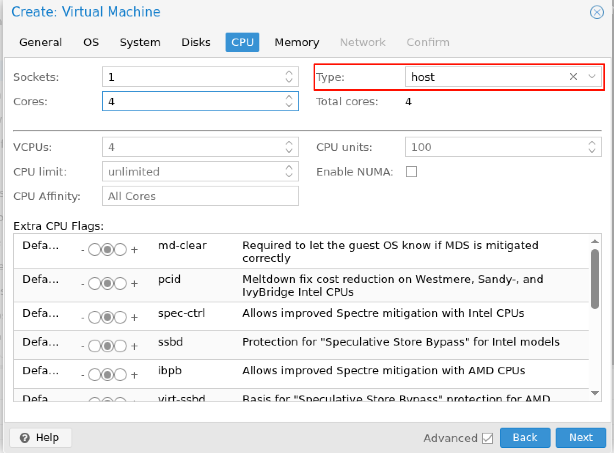The image size is (614, 453).
Task: Turn off the pcid flag
Action: click(x=94, y=284)
